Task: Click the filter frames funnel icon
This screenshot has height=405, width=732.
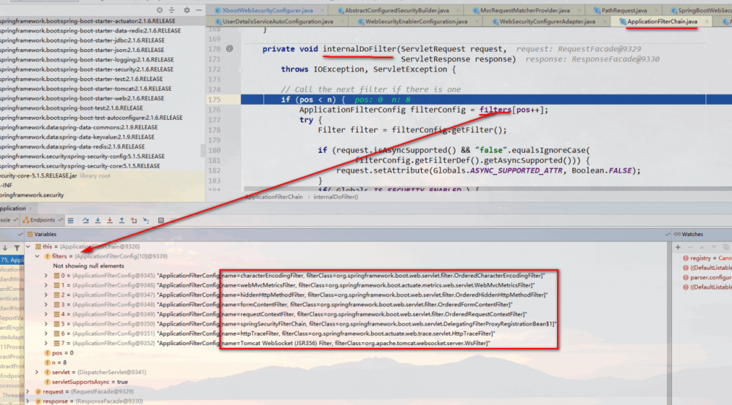Action: (17, 248)
